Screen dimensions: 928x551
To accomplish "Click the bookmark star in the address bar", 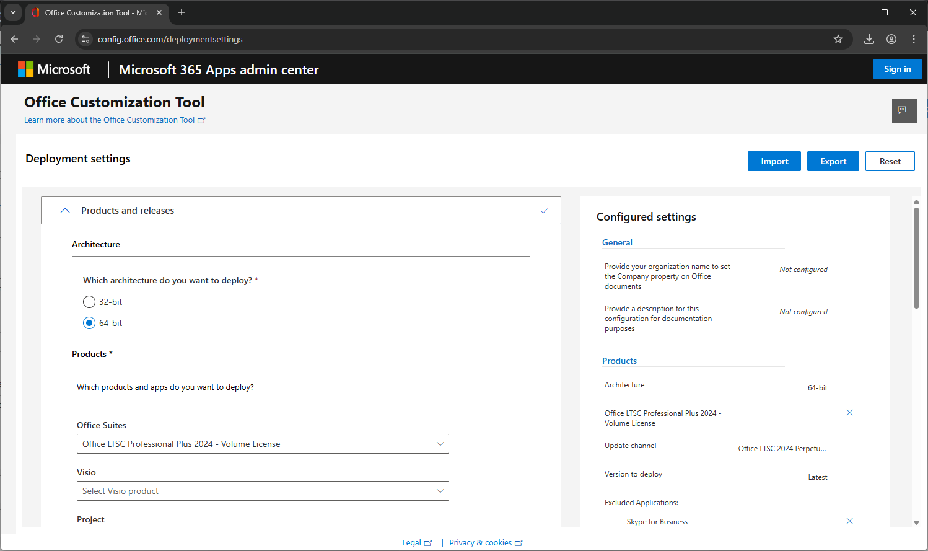I will tap(838, 38).
